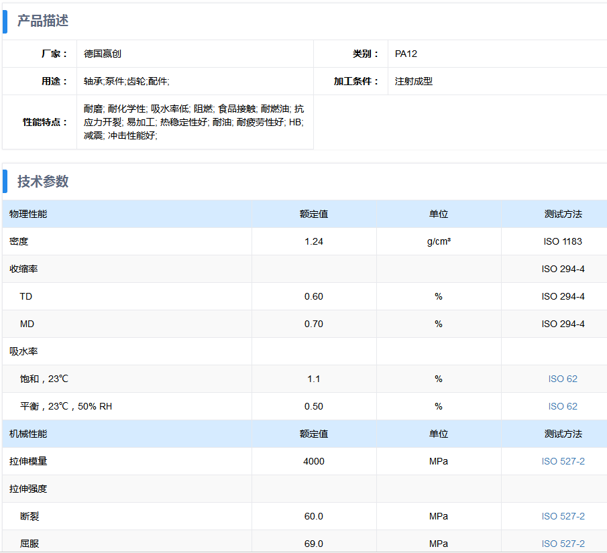The width and height of the screenshot is (607, 553).
Task: Click the 收缩率 row label
Action: pos(23,269)
